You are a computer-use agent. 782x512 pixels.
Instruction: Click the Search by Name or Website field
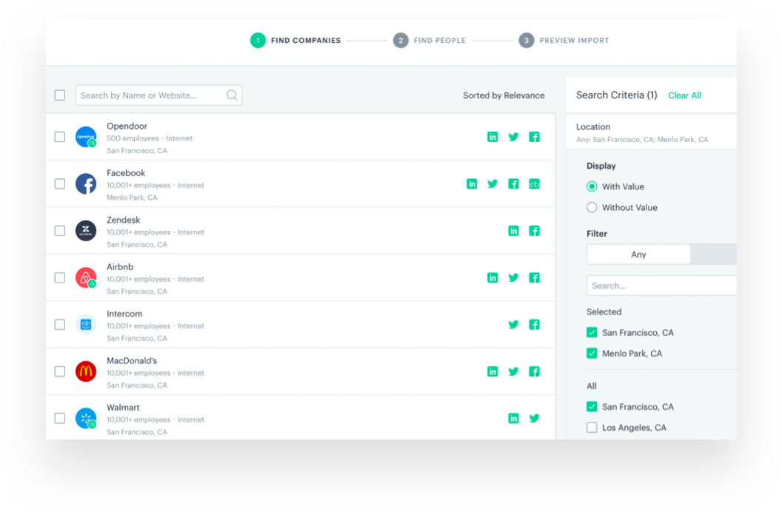pyautogui.click(x=148, y=95)
